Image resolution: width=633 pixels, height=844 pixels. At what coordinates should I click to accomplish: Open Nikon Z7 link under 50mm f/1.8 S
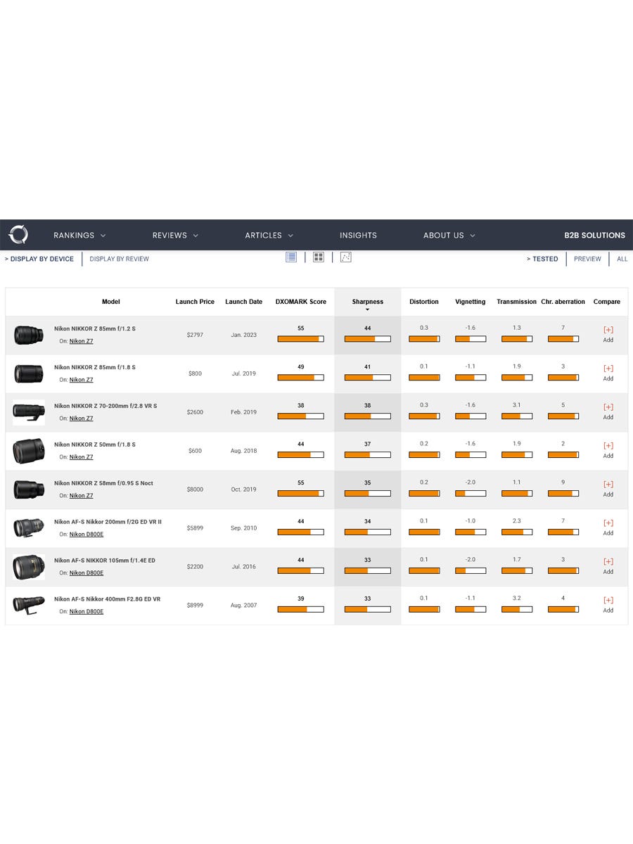(81, 457)
